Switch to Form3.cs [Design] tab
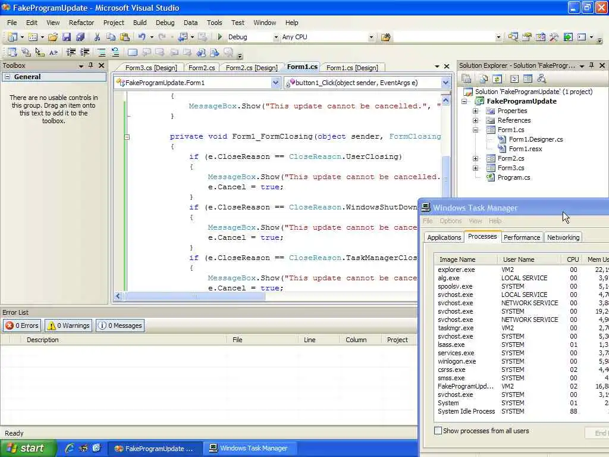This screenshot has height=457, width=609. click(x=150, y=68)
